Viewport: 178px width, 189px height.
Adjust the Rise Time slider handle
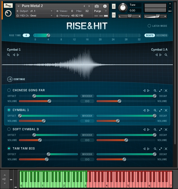(48, 35)
